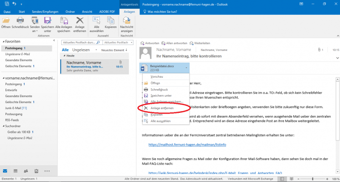Select Größer als 100 KB search folder
The height and width of the screenshot is (182, 340).
coord(20,132)
